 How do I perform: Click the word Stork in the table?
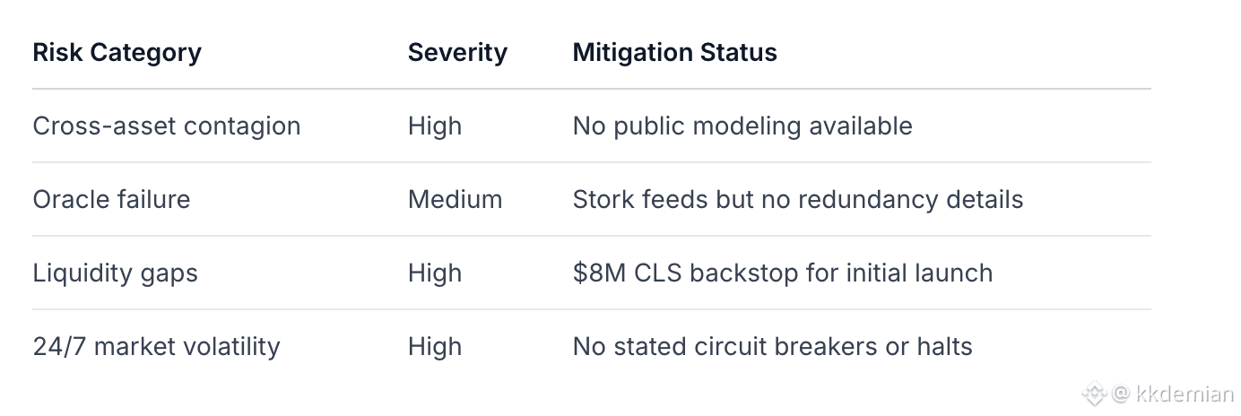(603, 199)
